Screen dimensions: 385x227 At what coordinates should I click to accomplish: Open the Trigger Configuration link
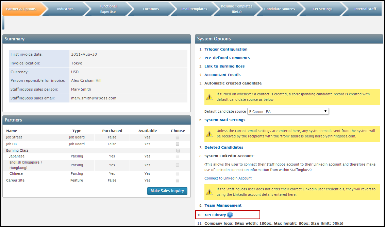pyautogui.click(x=226, y=49)
